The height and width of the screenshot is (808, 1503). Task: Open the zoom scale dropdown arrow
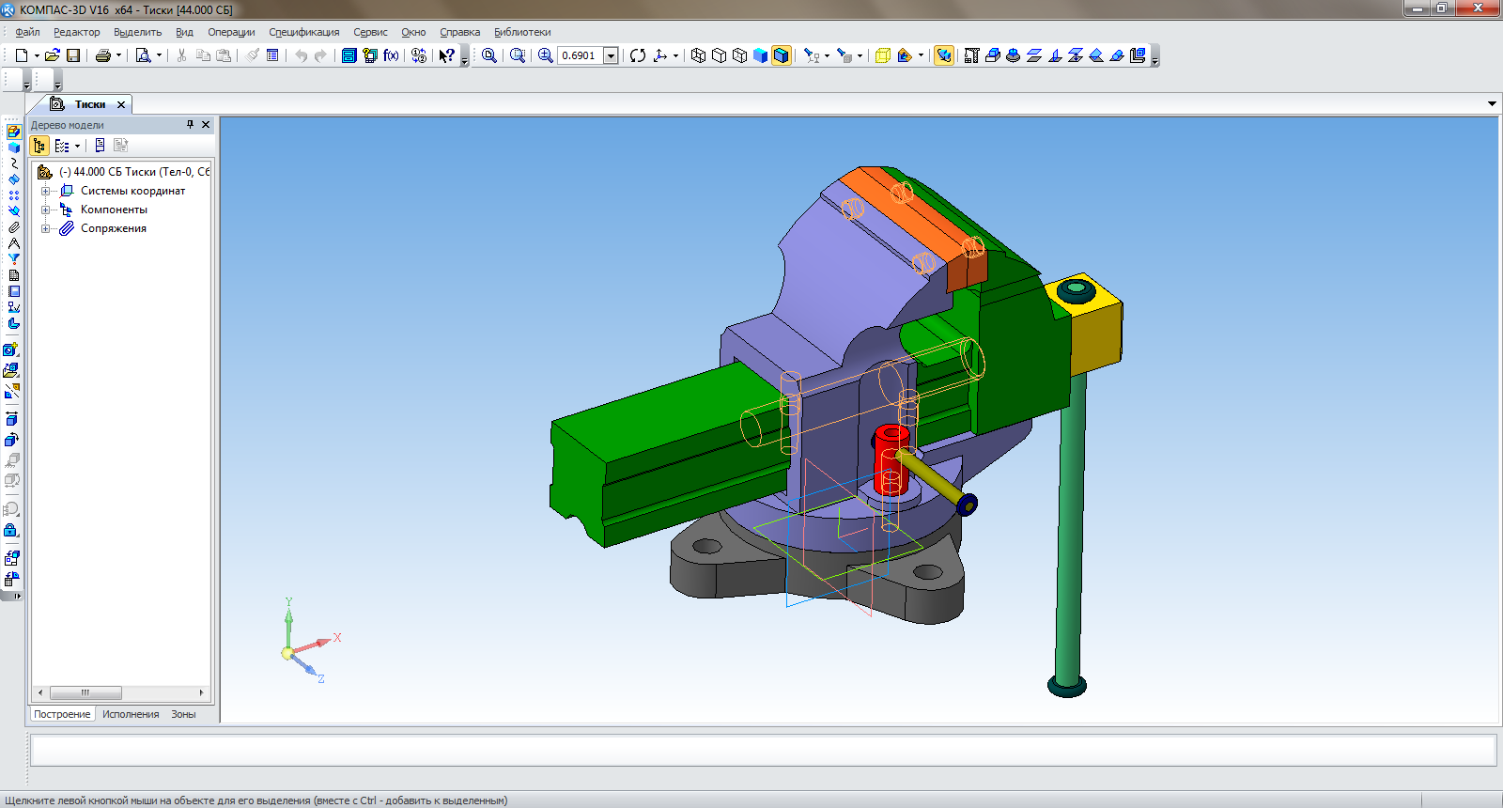611,55
